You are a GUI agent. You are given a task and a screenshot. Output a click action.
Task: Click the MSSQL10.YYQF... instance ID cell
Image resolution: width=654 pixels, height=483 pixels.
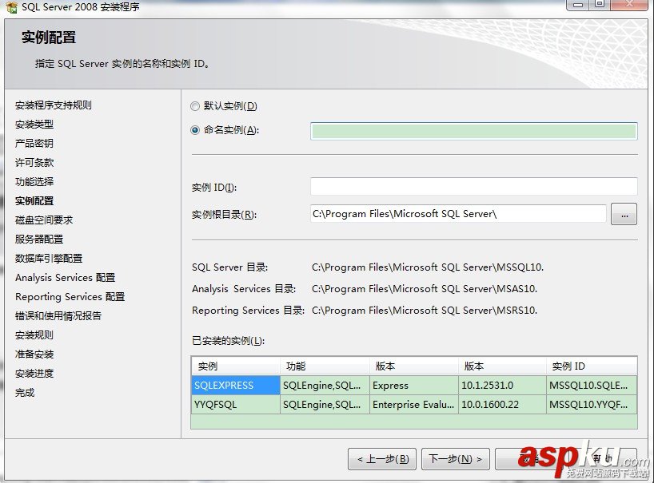592,404
